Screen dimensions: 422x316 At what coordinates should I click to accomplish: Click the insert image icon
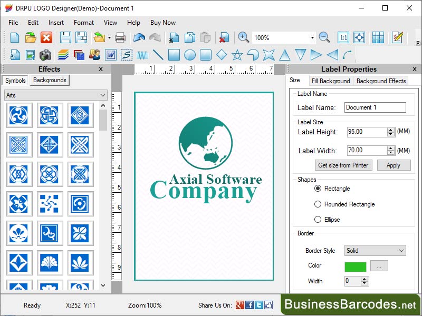click(30, 54)
